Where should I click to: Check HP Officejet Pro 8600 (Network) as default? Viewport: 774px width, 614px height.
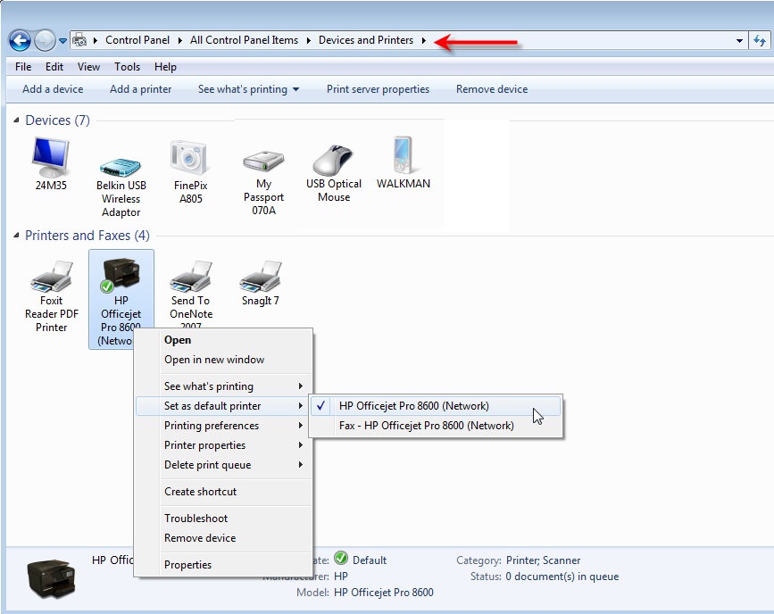click(436, 406)
